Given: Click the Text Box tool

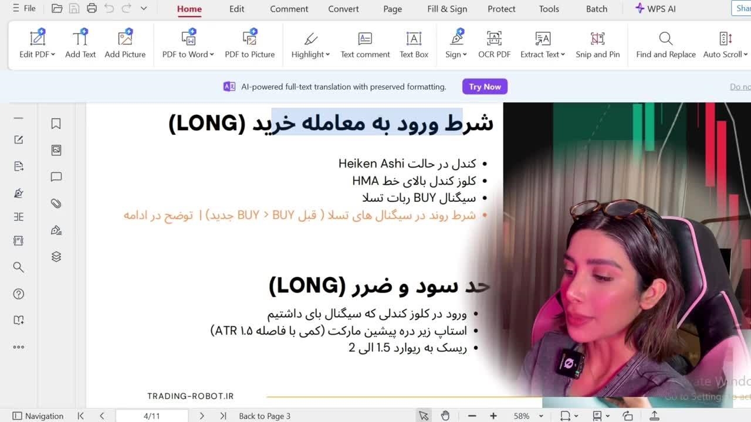Looking at the screenshot, I should click(x=414, y=45).
